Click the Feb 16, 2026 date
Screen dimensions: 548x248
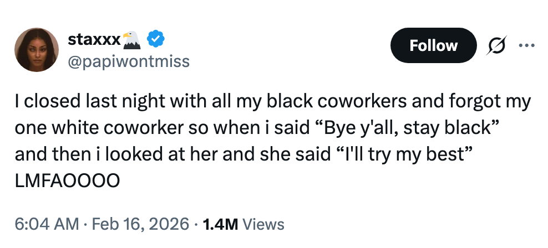click(x=141, y=224)
